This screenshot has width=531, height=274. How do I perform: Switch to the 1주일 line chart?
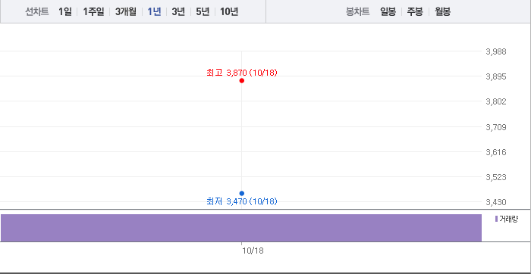click(x=93, y=12)
